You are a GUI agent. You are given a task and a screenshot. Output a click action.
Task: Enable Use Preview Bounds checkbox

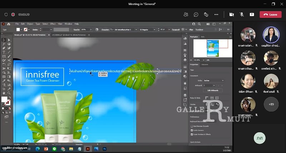pos(192,126)
